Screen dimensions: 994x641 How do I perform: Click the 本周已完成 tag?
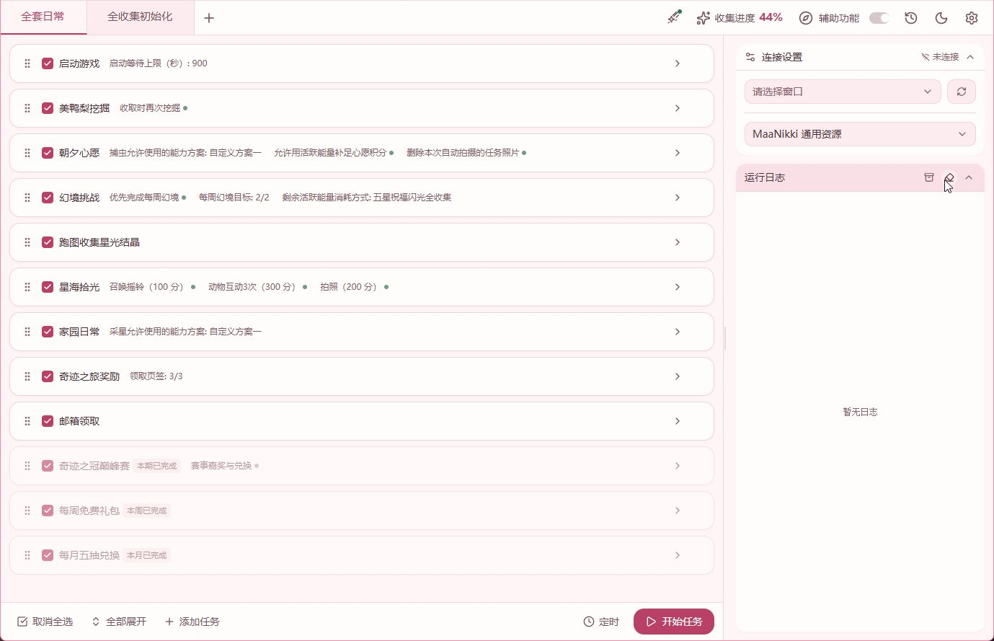(x=147, y=510)
